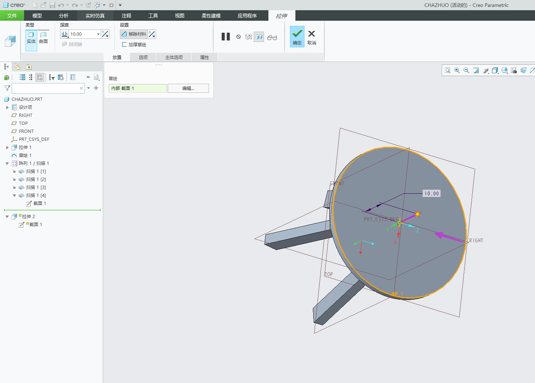Open the 模型 ribbon tab
The width and height of the screenshot is (535, 383).
pos(37,16)
